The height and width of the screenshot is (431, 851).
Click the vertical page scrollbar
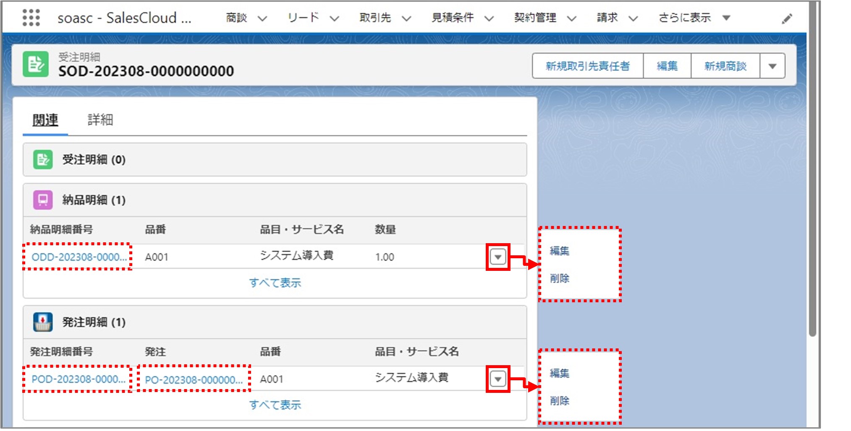[812, 168]
